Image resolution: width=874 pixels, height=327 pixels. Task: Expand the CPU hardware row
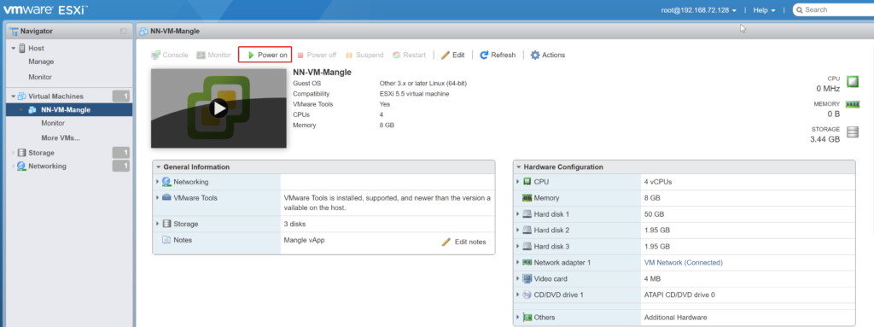(519, 182)
